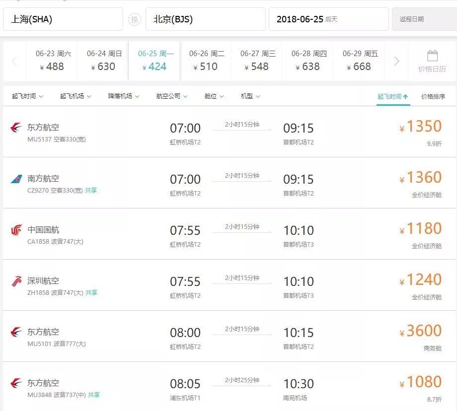Click the ¥1180 price for CA1858
Screen dimensions: 457x411
pyautogui.click(x=424, y=229)
